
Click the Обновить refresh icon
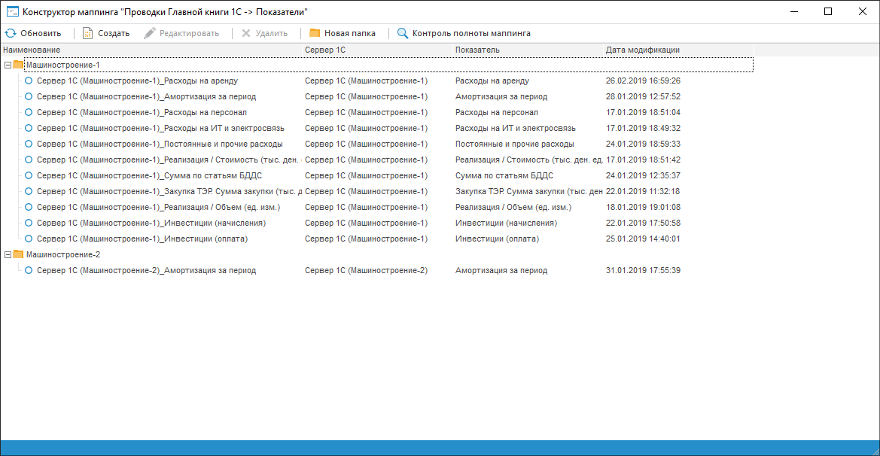[11, 33]
